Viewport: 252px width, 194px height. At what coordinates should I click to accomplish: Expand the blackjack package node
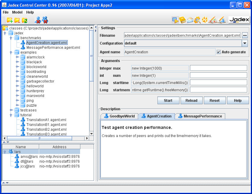tap(17, 62)
